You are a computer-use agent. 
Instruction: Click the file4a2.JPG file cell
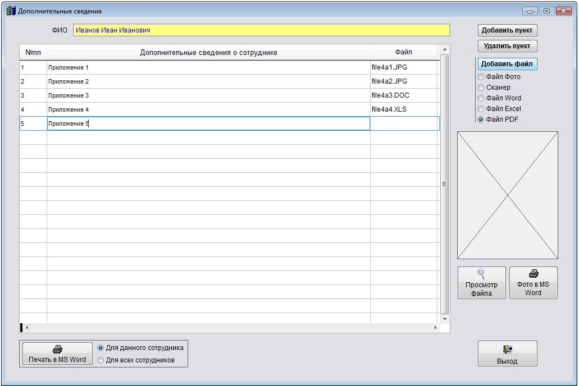coord(404,81)
